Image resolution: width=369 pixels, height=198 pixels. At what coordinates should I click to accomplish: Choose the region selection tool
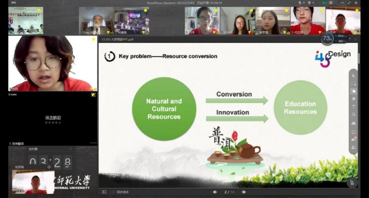[353, 84]
